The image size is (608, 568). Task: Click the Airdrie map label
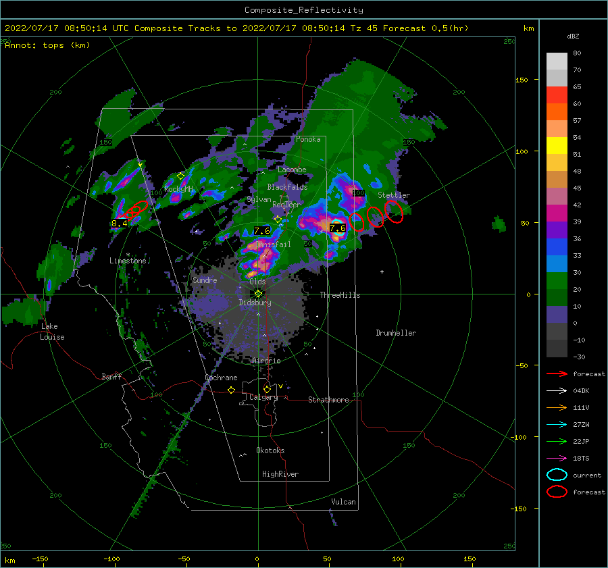pyautogui.click(x=266, y=361)
